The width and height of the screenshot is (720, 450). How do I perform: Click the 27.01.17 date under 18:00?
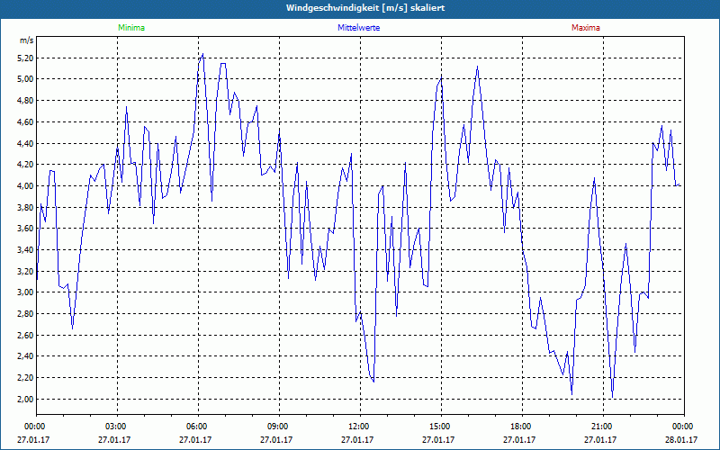coord(519,440)
